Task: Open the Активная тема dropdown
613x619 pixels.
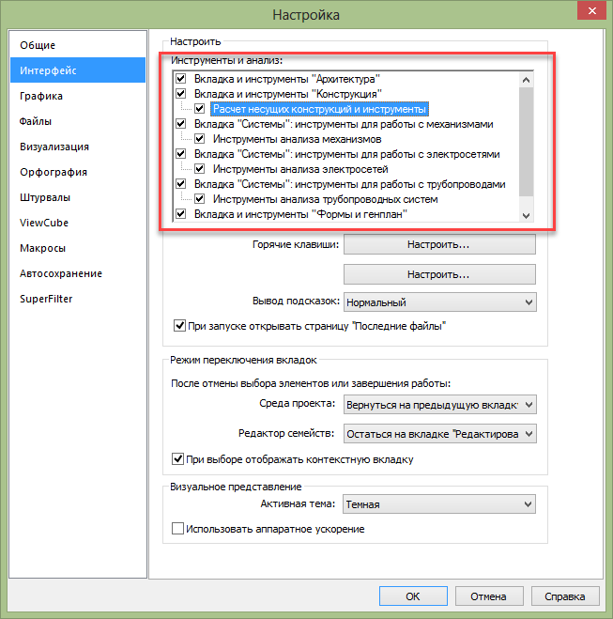Action: 439,504
